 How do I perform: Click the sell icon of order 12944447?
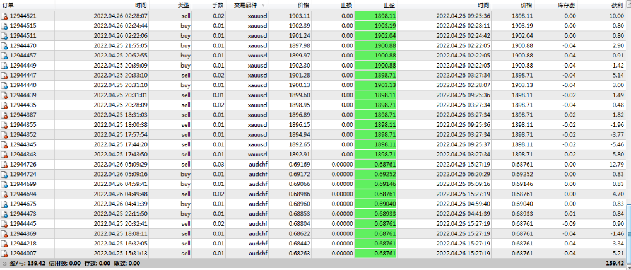pyautogui.click(x=4, y=76)
